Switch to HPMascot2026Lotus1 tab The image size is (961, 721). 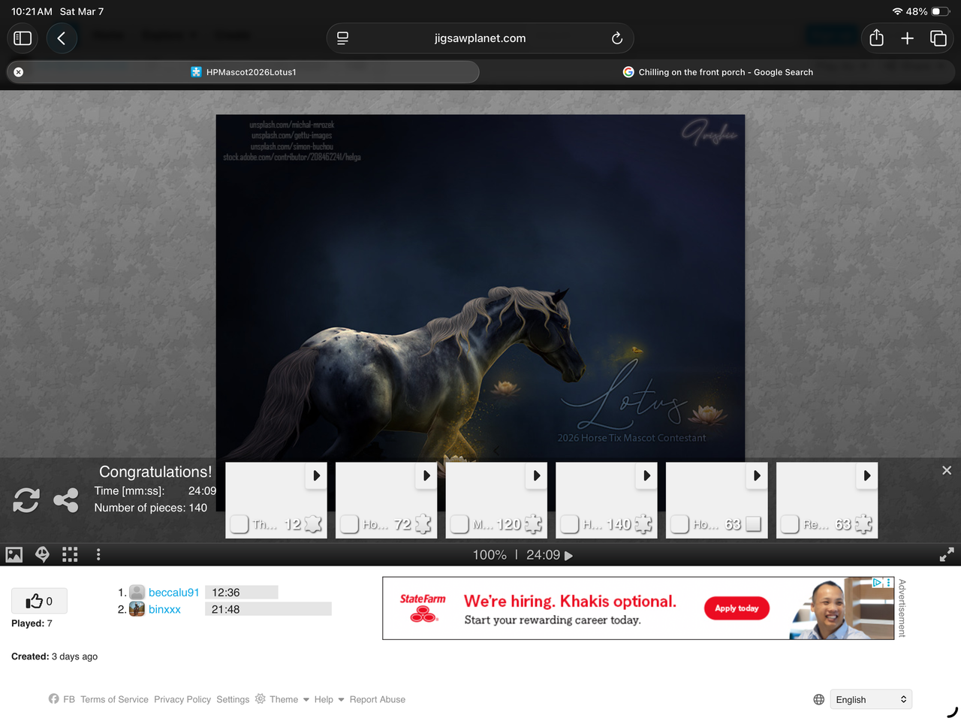[243, 72]
